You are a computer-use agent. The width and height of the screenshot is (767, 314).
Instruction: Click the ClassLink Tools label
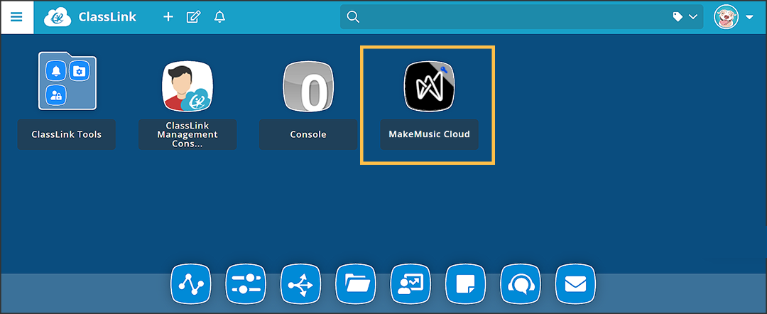point(67,134)
